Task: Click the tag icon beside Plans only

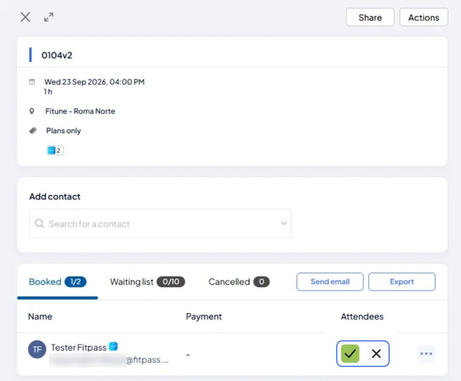Action: pos(32,131)
